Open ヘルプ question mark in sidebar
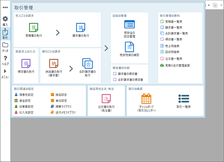Image resolution: width=224 pixels, height=162 pixels. pyautogui.click(x=5, y=60)
